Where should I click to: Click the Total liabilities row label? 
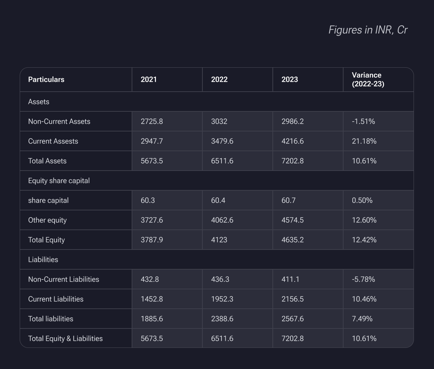[51, 319]
